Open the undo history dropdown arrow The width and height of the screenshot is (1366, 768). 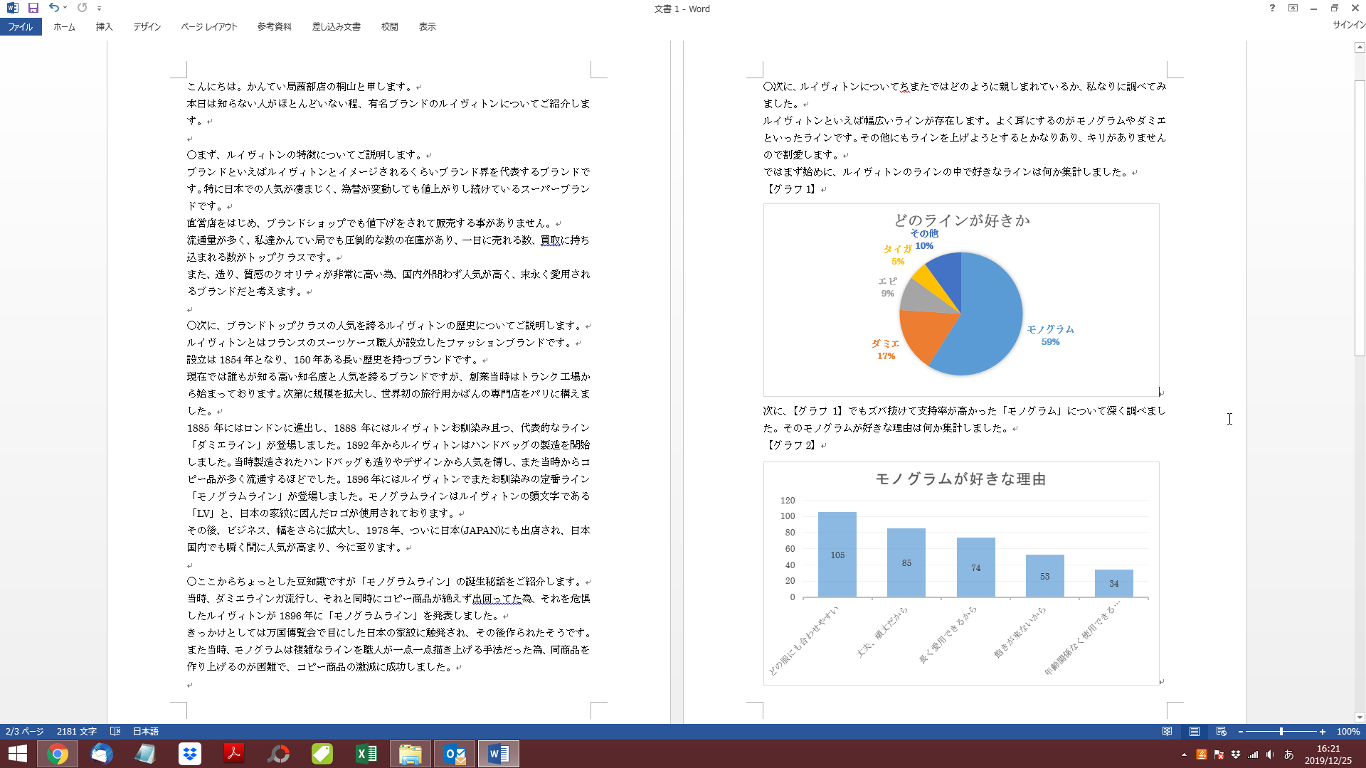[65, 8]
